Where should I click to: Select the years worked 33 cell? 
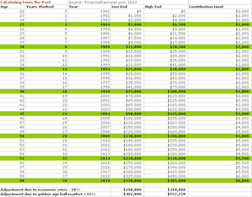(x=47, y=158)
